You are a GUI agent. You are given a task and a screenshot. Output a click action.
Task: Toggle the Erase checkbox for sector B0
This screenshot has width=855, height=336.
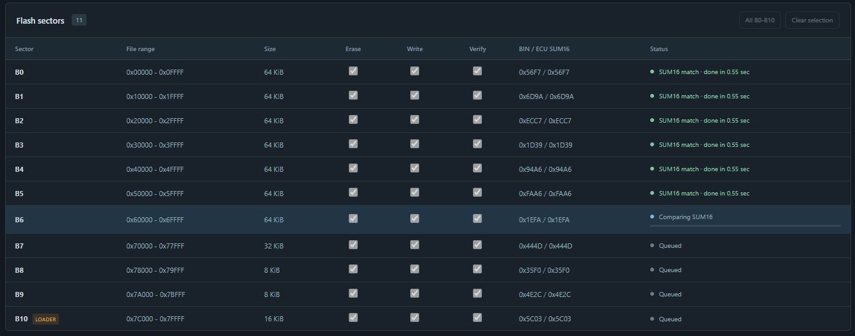(353, 71)
